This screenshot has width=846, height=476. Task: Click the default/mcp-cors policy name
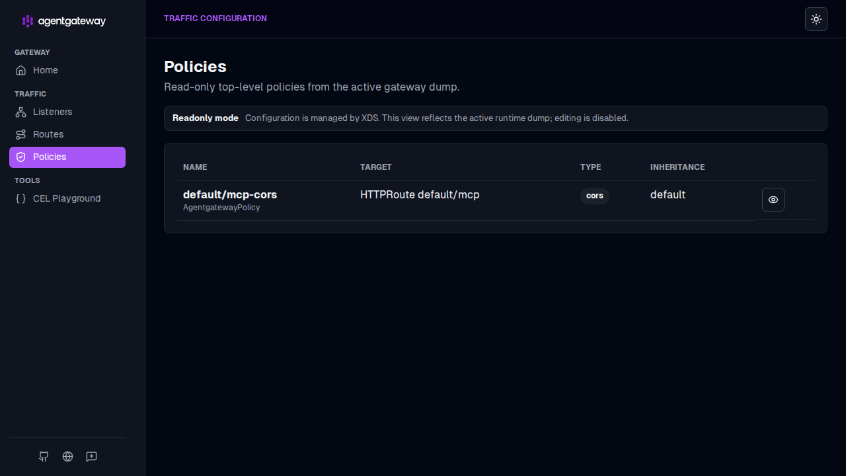coord(230,194)
